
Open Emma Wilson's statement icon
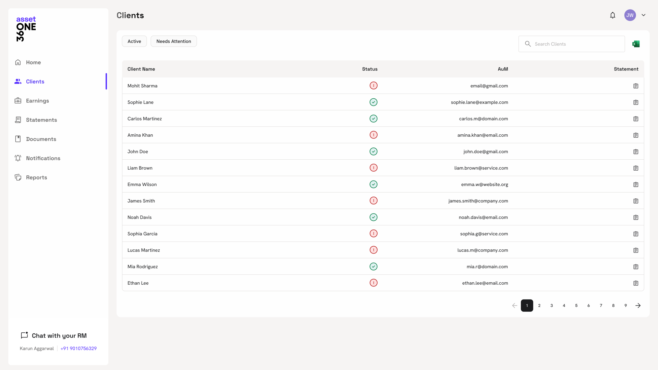[636, 184]
